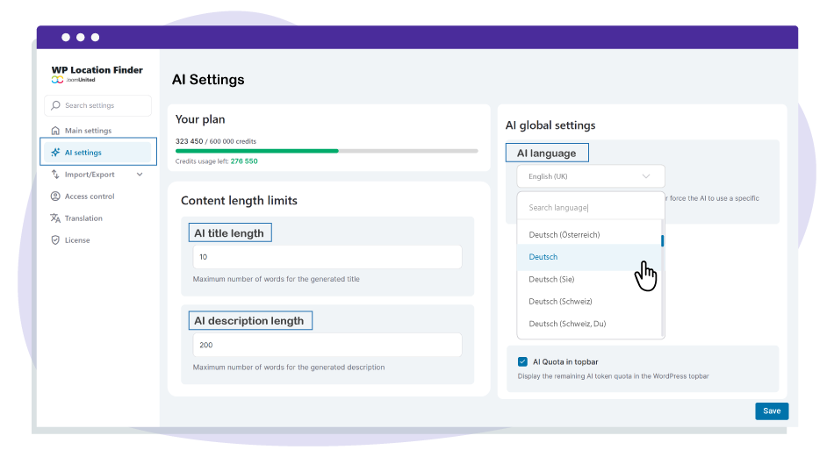Viewport: 834px width, 457px height.
Task: Click the AI title length input field
Action: pyautogui.click(x=327, y=257)
